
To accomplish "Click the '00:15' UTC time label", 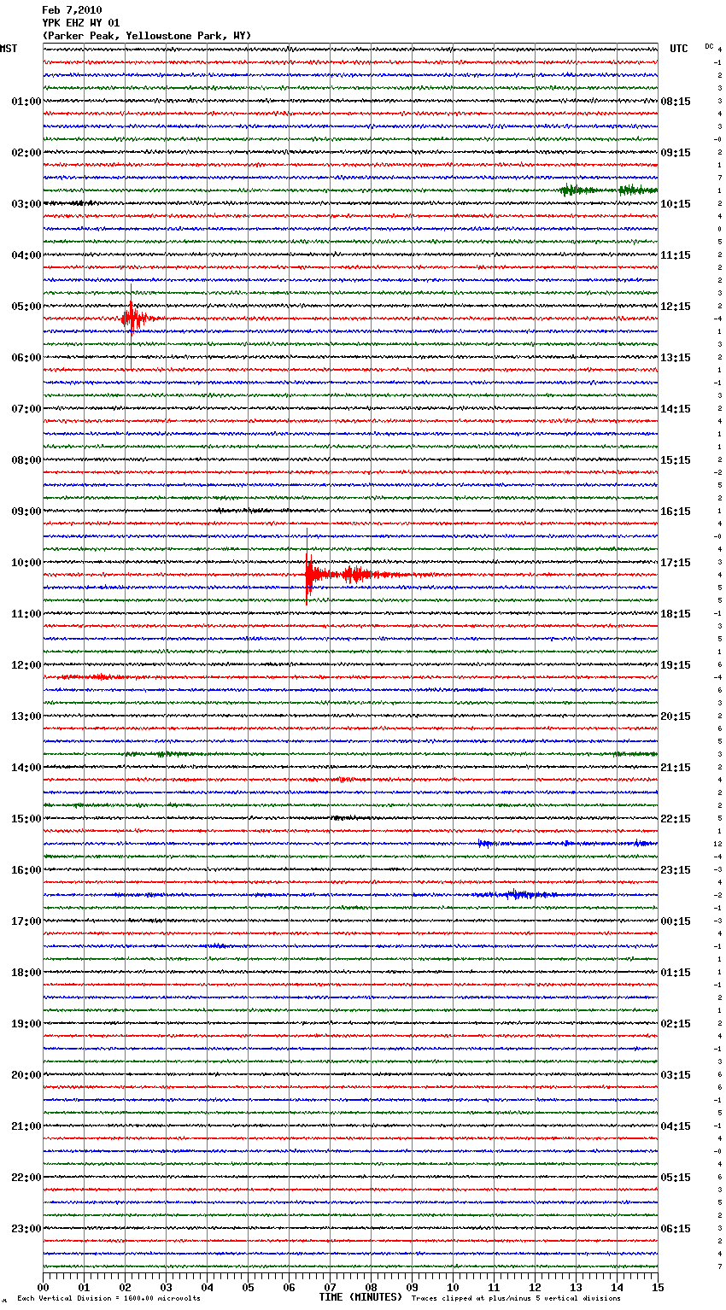I will 676,921.
